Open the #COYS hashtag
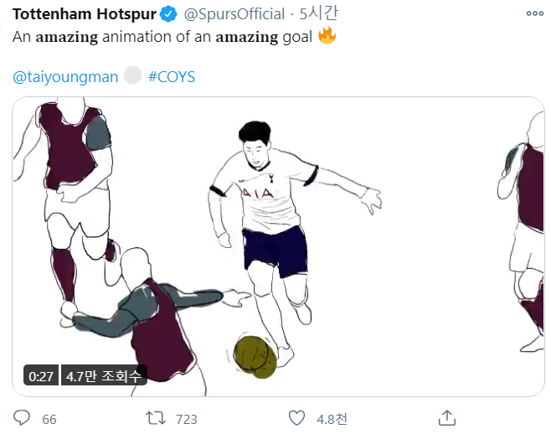 pyautogui.click(x=171, y=76)
